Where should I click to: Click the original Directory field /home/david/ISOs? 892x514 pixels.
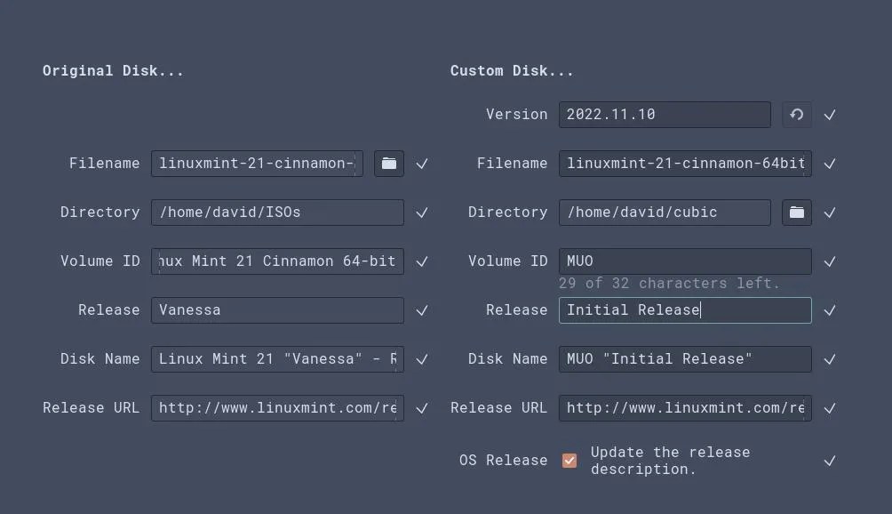[x=277, y=212]
